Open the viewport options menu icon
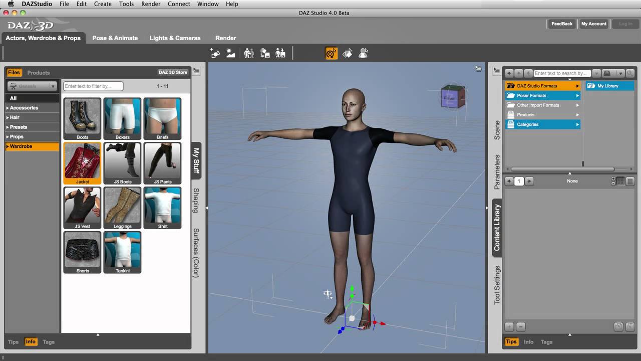 (479, 69)
